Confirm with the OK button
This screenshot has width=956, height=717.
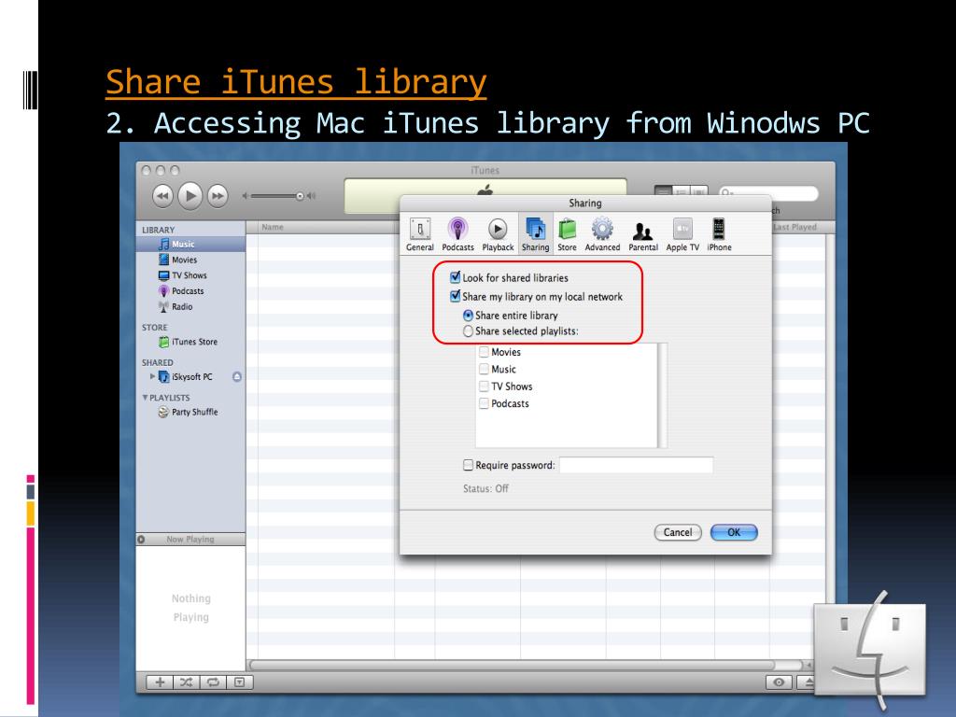coord(734,532)
